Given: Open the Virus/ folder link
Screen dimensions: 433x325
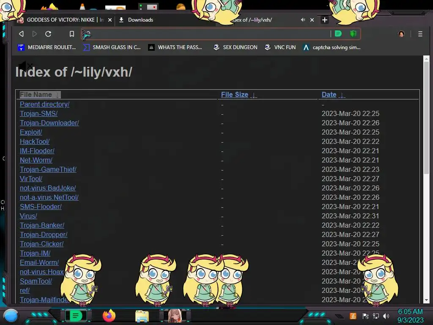Looking at the screenshot, I should pos(28,216).
